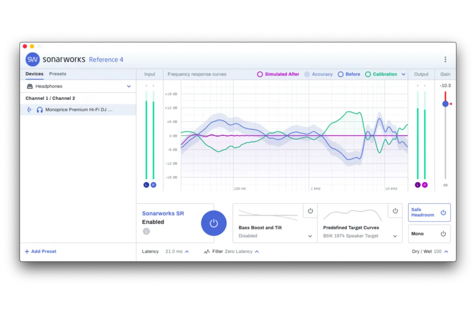Click the plus icon of Add Preset
The image size is (476, 317).
(27, 252)
